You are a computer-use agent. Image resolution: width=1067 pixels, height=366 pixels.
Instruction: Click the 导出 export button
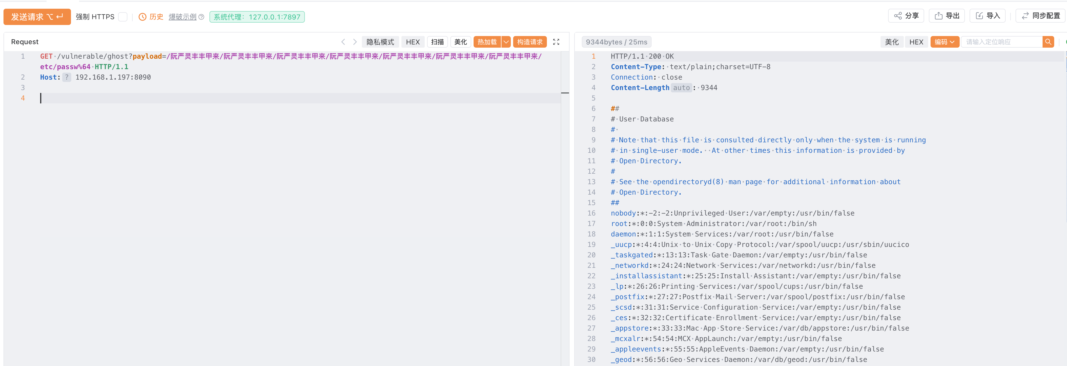tap(947, 16)
